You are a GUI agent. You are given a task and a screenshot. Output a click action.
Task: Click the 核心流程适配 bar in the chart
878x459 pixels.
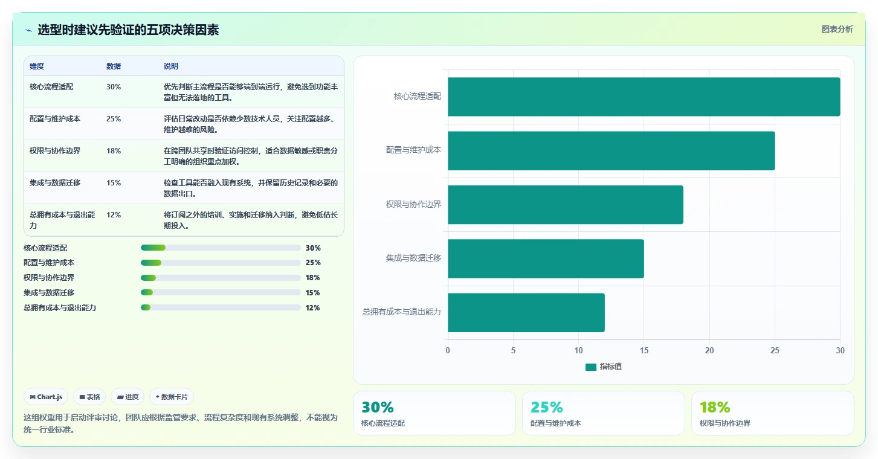tap(644, 97)
